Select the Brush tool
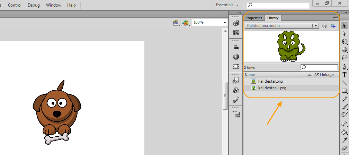Viewport: 349px width, 155px height. 344,107
